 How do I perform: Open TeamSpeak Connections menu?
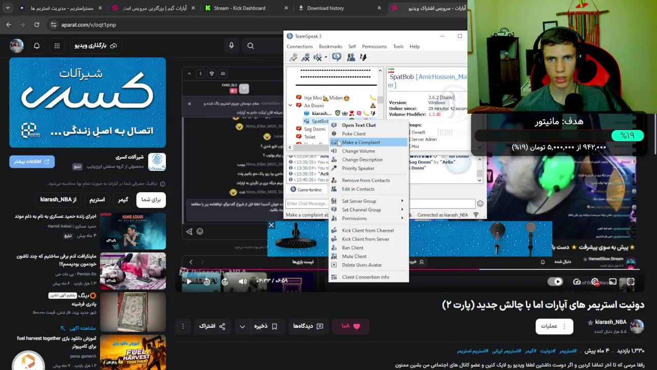[299, 46]
